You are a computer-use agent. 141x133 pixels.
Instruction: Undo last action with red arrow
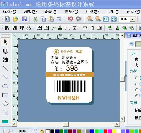pos(70,19)
